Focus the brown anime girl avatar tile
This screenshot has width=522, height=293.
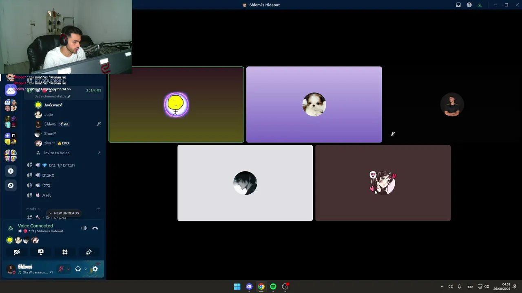pos(383,183)
